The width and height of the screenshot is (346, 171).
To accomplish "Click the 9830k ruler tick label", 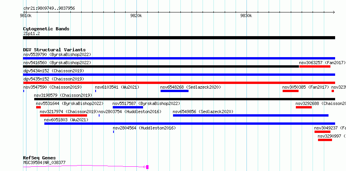I will point(246,16).
